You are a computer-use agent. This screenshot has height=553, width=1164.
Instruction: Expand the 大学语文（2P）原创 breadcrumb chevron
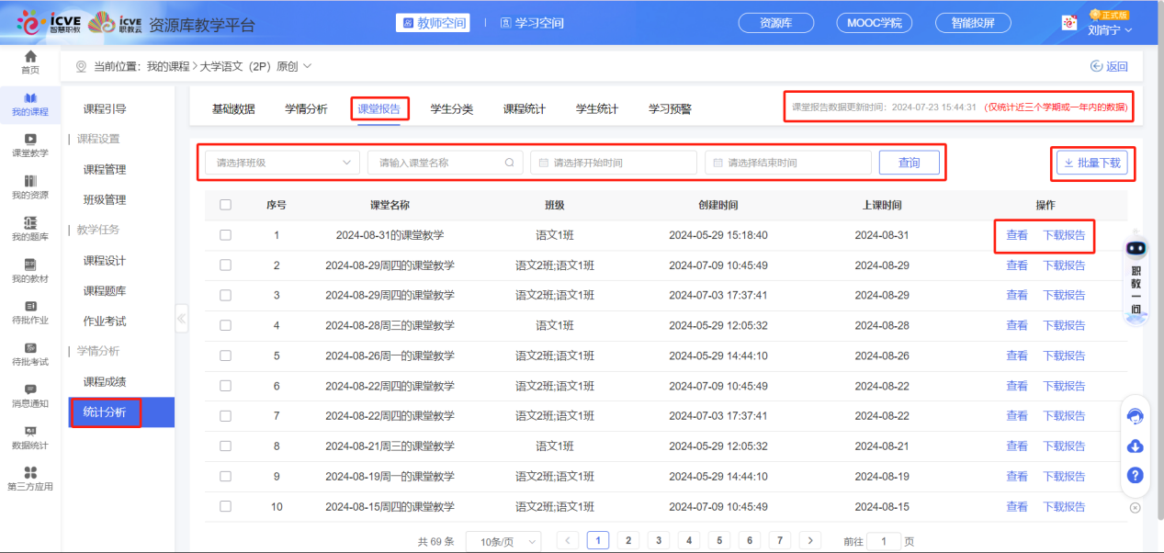(x=306, y=66)
